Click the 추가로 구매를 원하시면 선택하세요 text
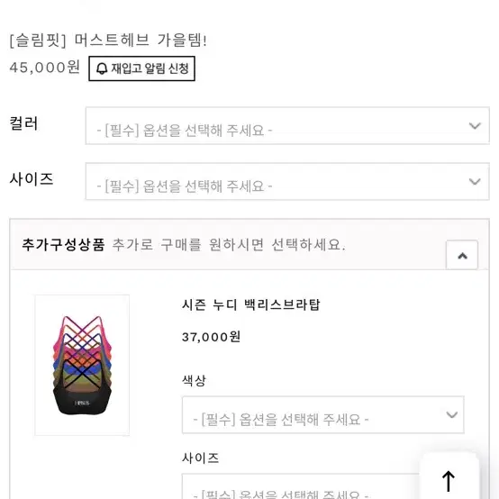 click(229, 245)
